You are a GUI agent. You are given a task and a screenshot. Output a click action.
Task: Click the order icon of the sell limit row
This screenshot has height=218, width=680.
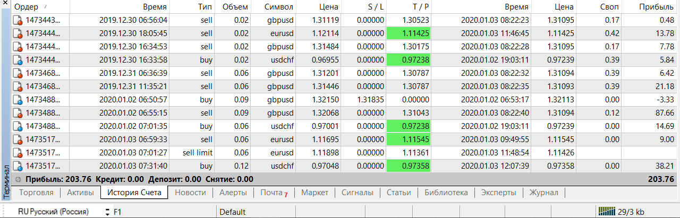(18, 153)
